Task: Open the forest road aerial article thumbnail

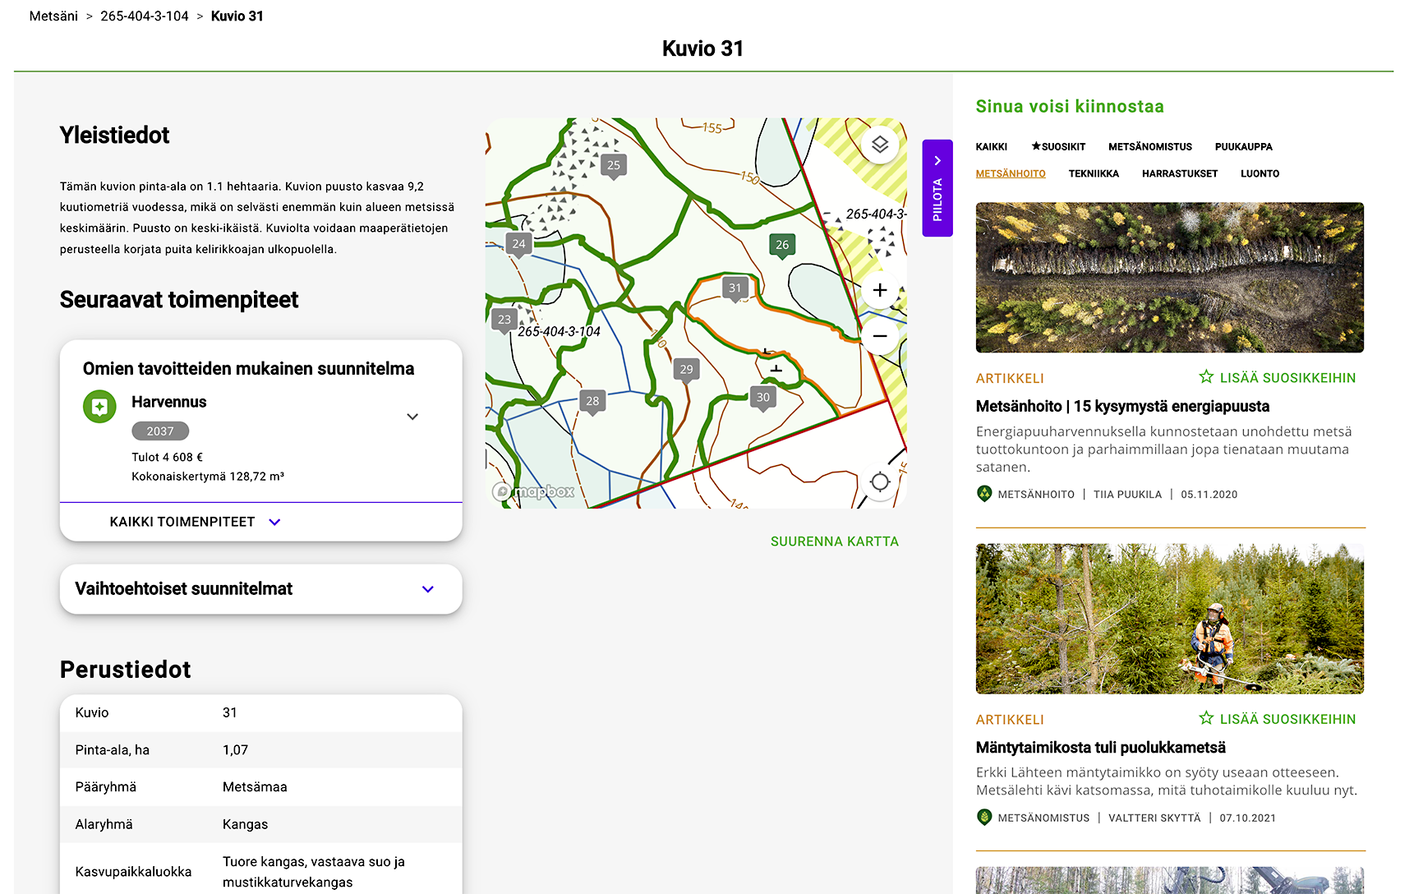Action: pos(1169,278)
